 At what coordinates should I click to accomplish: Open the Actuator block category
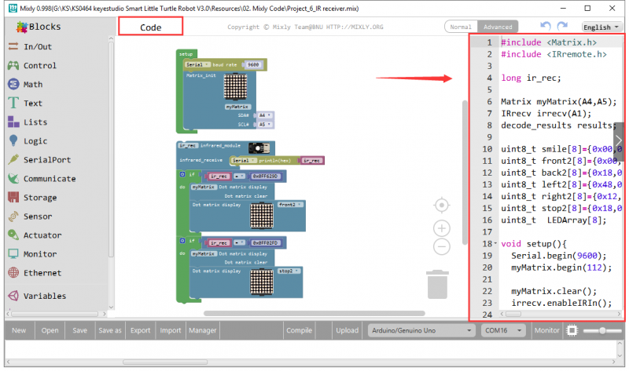35,235
